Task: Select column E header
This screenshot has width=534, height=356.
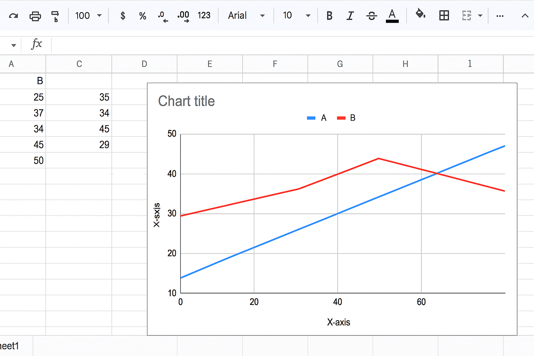Action: [210, 64]
